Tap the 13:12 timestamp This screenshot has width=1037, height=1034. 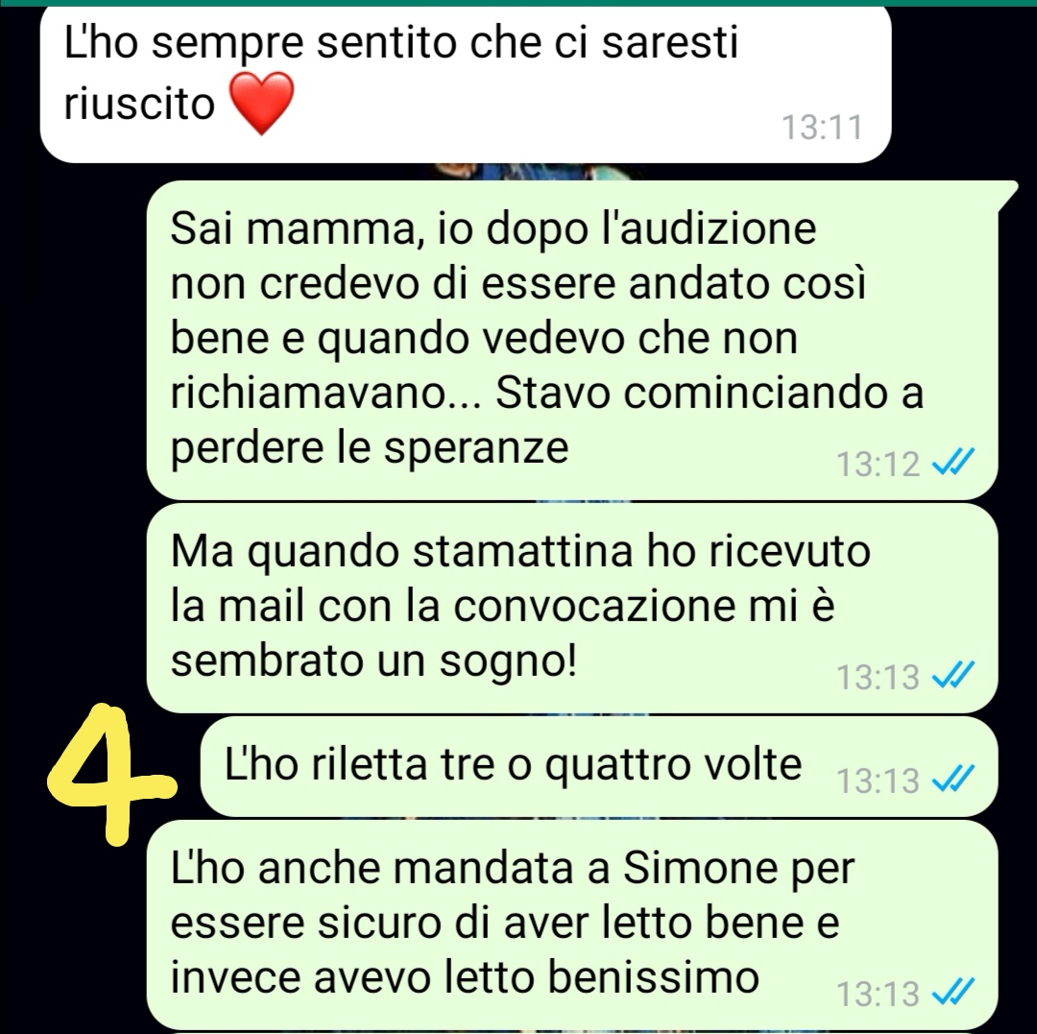tap(878, 464)
